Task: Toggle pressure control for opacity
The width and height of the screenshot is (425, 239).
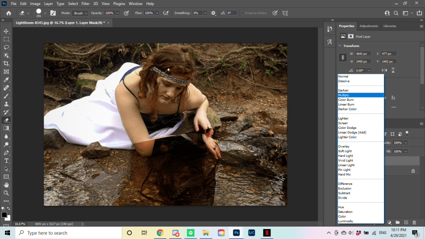Action: (x=126, y=13)
